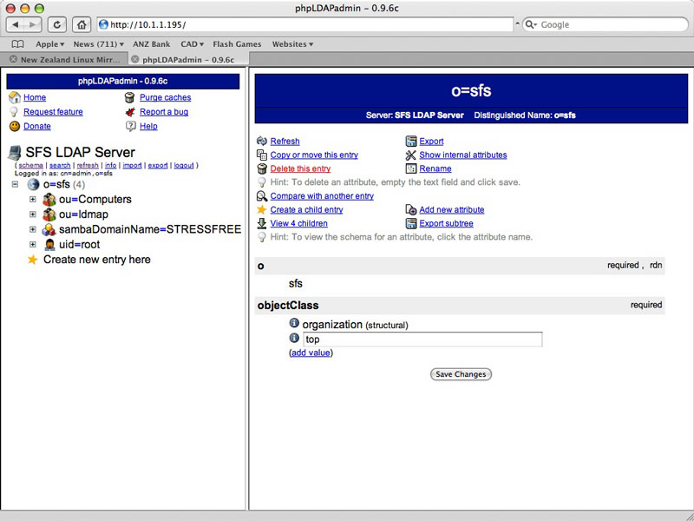Click the Purge caches trash icon

(130, 97)
